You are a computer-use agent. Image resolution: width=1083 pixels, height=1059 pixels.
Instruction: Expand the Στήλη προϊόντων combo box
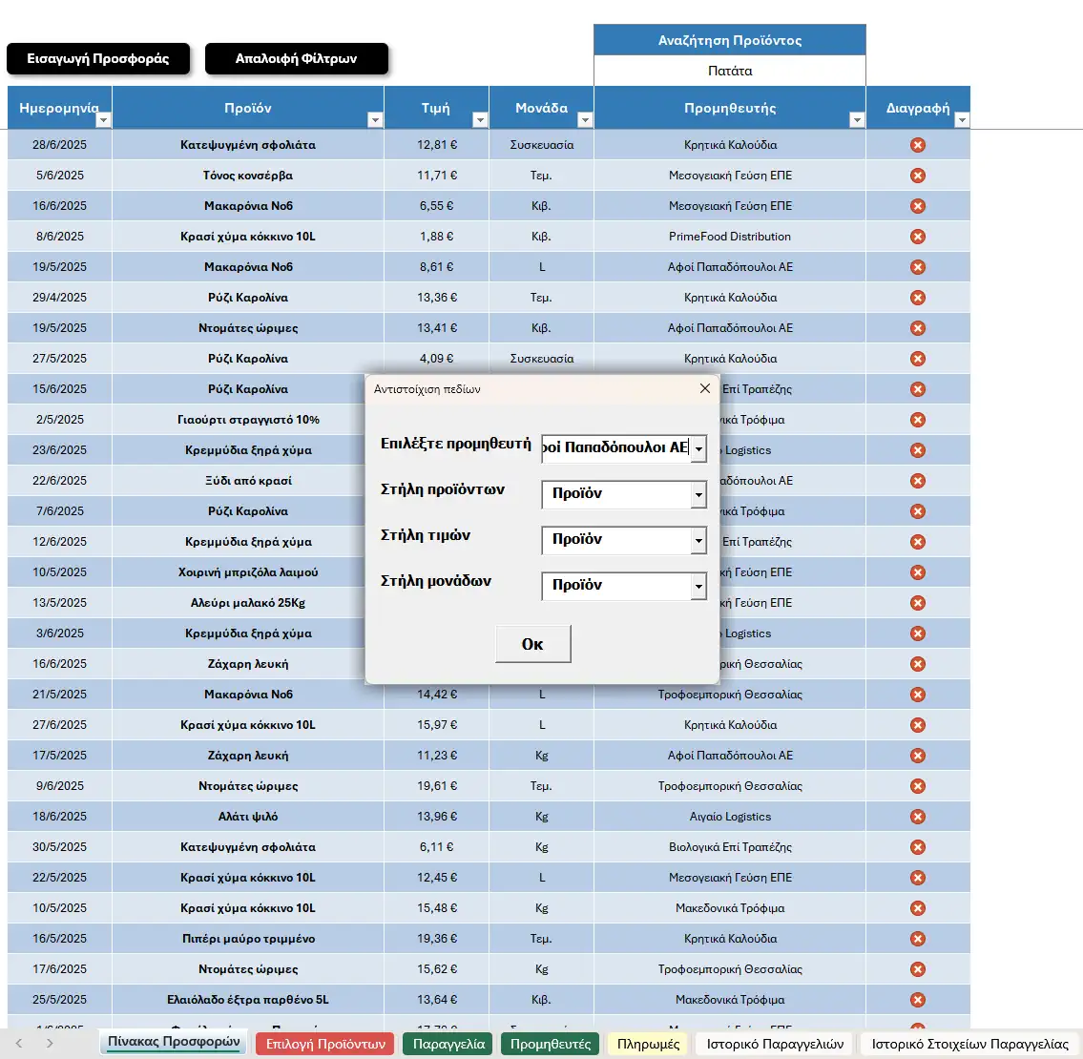[x=698, y=494]
